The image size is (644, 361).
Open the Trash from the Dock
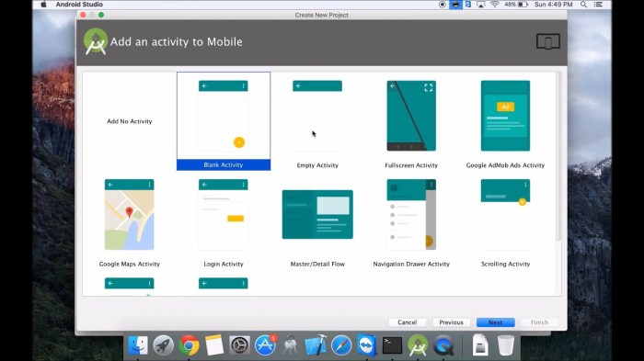click(x=506, y=345)
